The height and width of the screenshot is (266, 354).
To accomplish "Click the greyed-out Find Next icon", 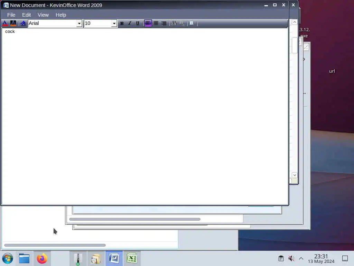I will coord(182,23).
